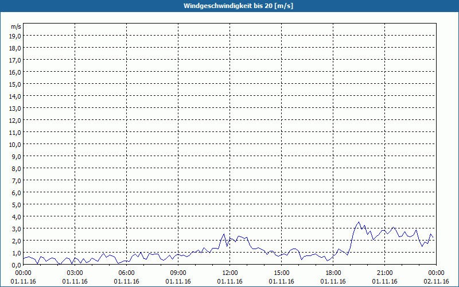Click the 11,0 y-axis label
Viewport: 459px width, 287px height.
click(x=15, y=133)
